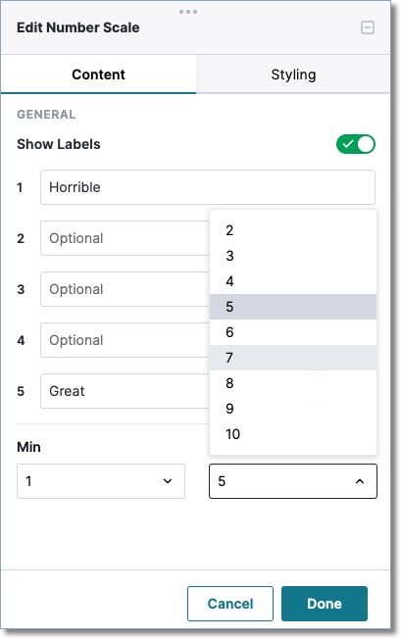Select 5 in the open dropdown list

pos(293,307)
